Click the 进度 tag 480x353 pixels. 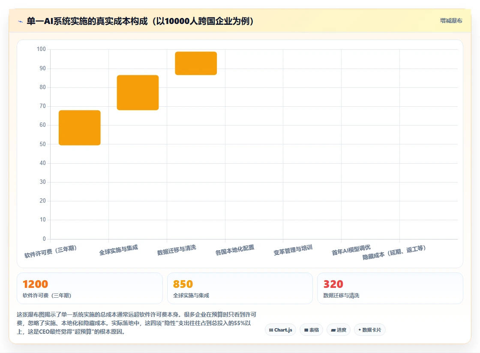[339, 330]
